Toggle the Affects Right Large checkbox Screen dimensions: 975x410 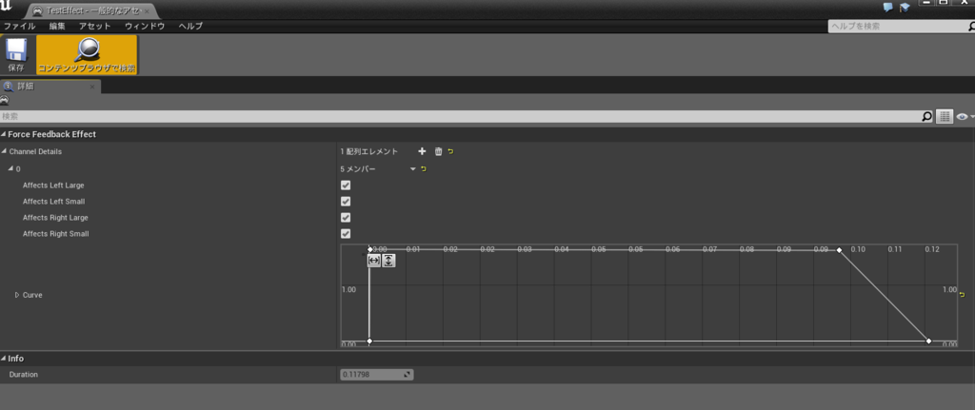tap(346, 218)
